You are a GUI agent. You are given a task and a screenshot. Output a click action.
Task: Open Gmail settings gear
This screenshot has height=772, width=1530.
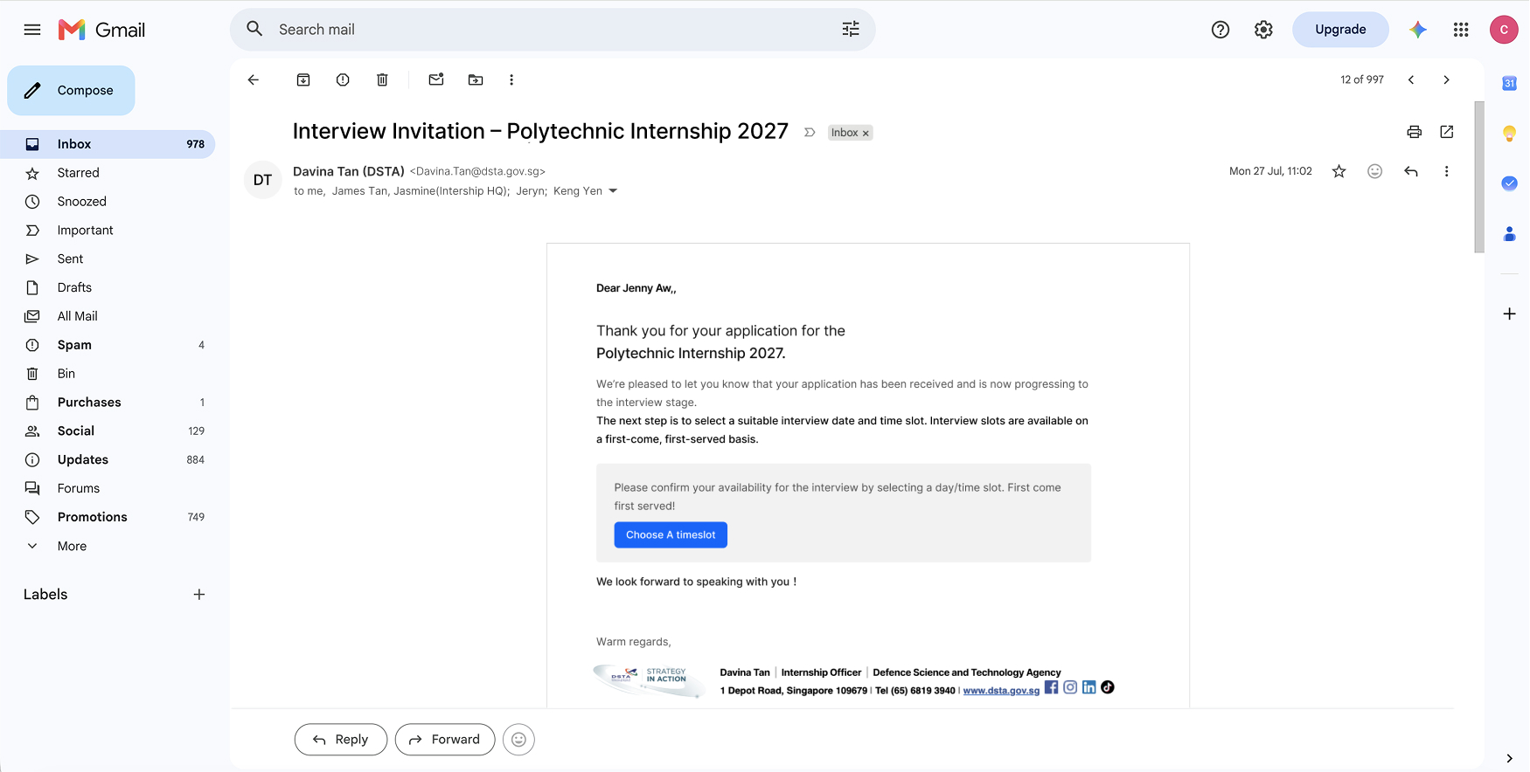(x=1263, y=30)
